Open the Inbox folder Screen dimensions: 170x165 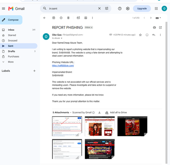pos(19,30)
